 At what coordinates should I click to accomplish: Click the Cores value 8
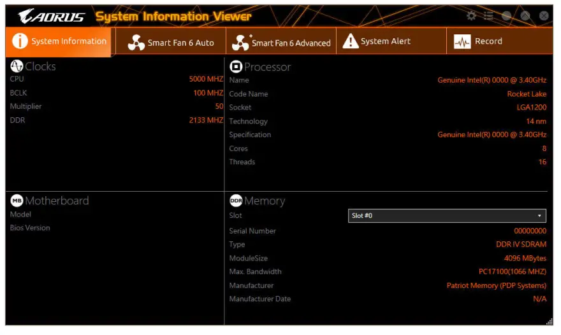point(544,148)
